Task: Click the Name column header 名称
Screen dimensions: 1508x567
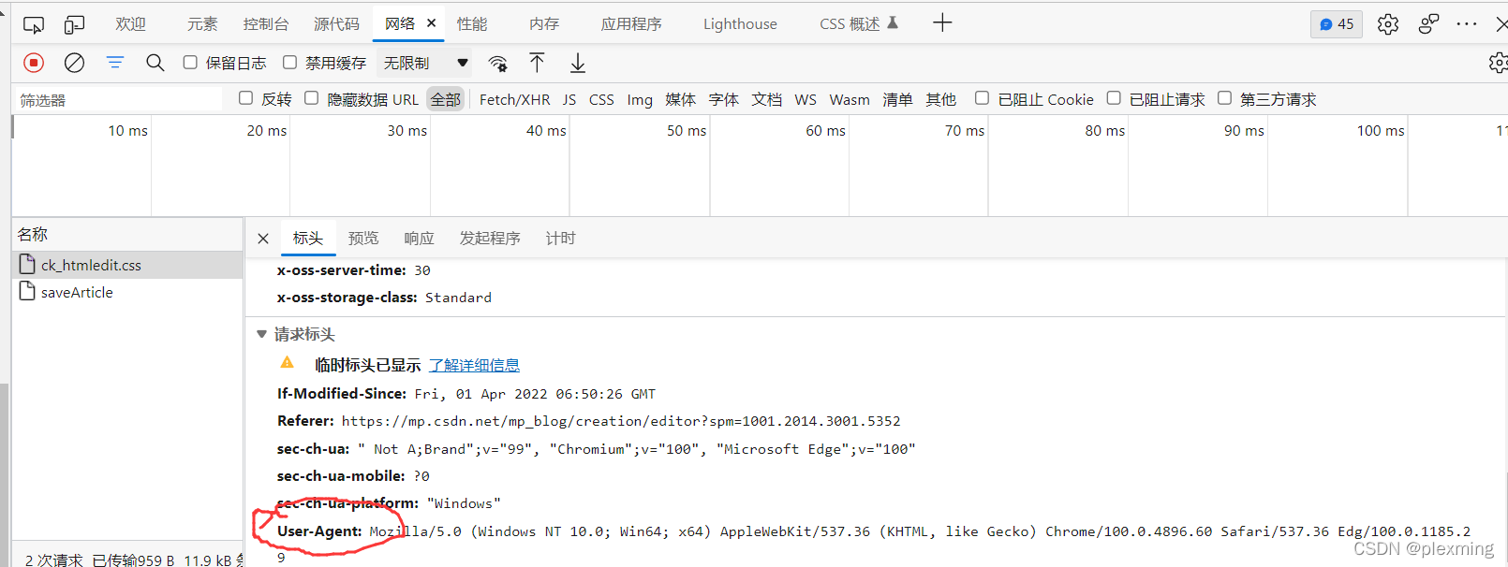Action: (127, 234)
